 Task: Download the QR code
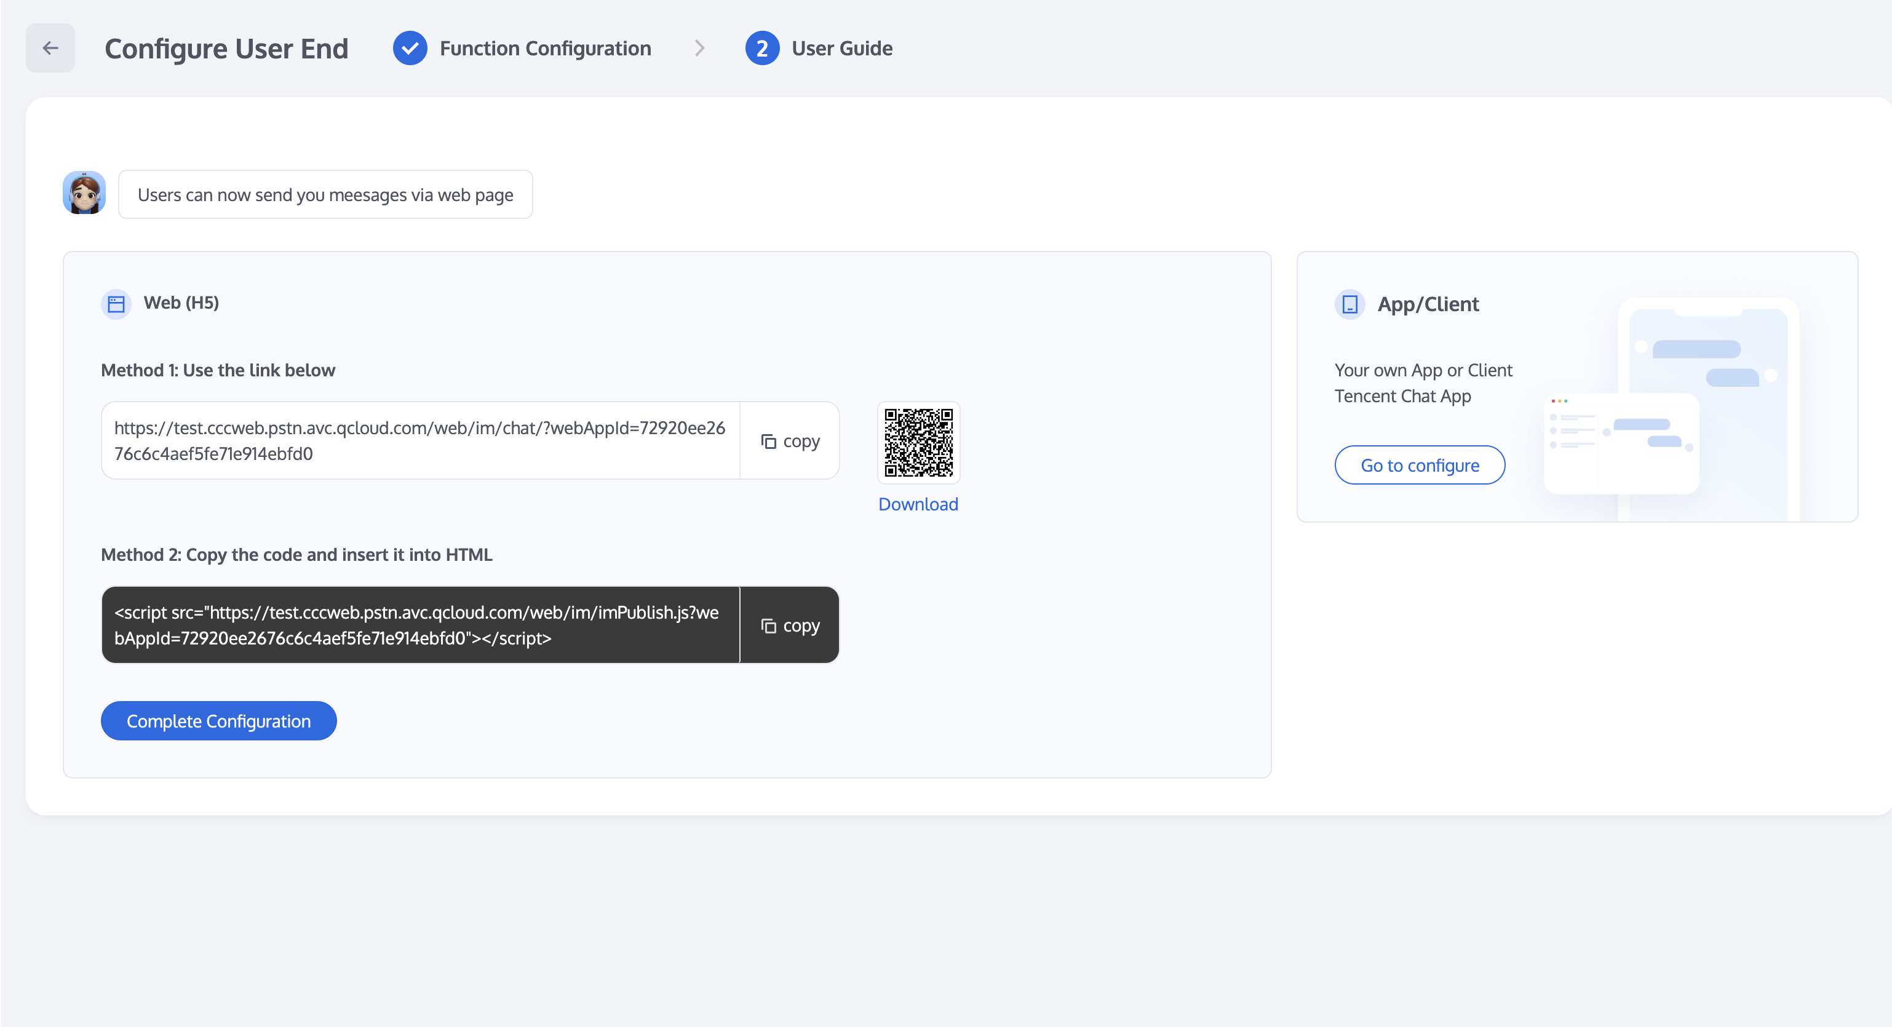pos(918,504)
